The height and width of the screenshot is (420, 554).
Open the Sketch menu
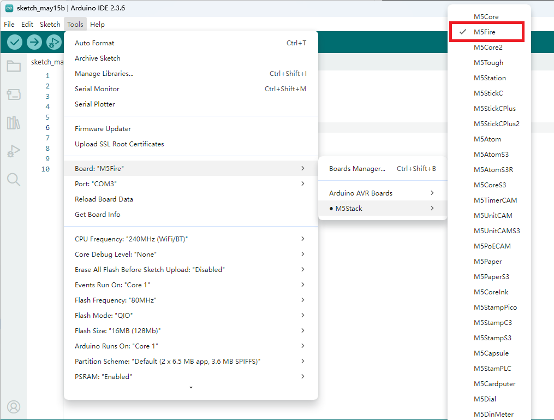coord(50,25)
